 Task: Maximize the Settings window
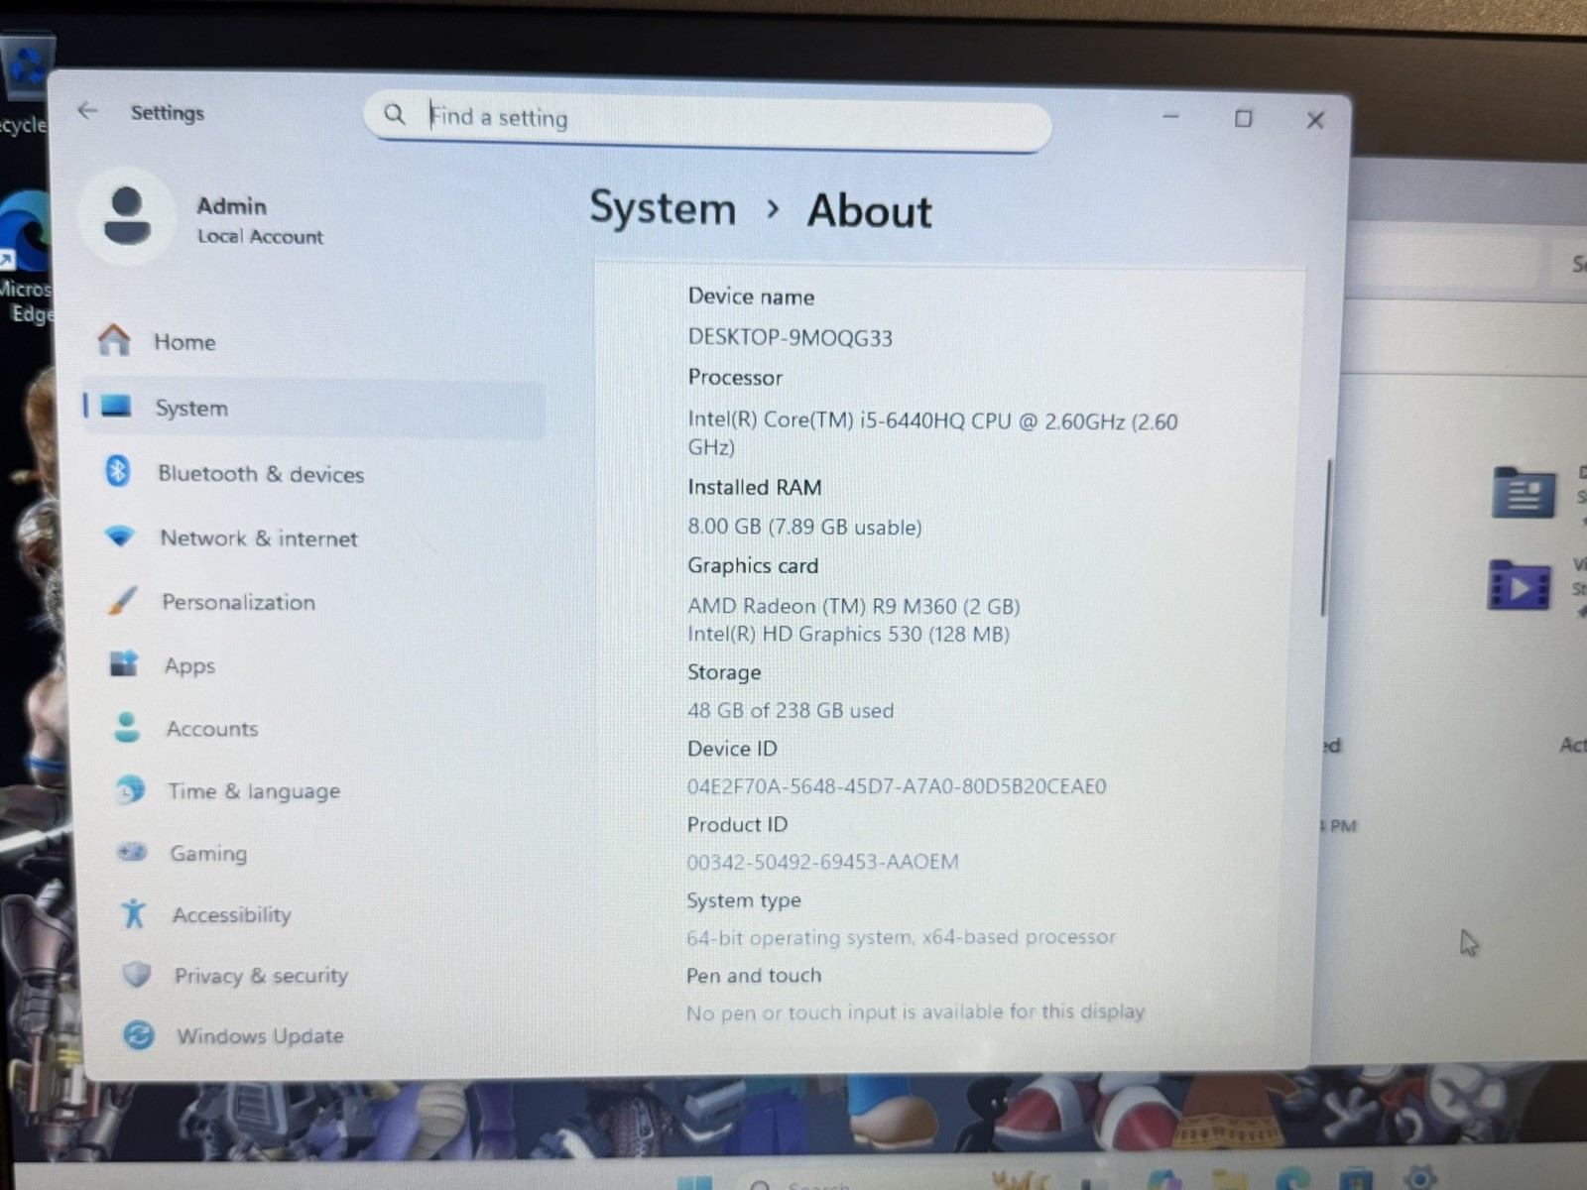coord(1243,118)
